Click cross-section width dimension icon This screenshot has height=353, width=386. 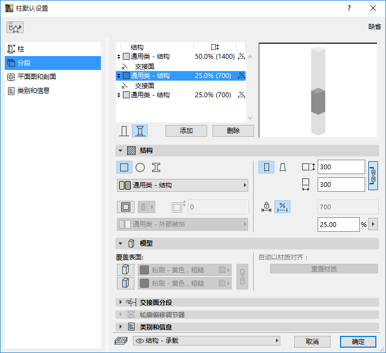tap(306, 185)
